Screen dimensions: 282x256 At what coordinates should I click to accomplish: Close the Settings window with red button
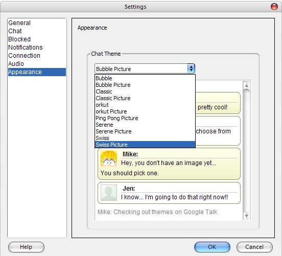pyautogui.click(x=274, y=7)
